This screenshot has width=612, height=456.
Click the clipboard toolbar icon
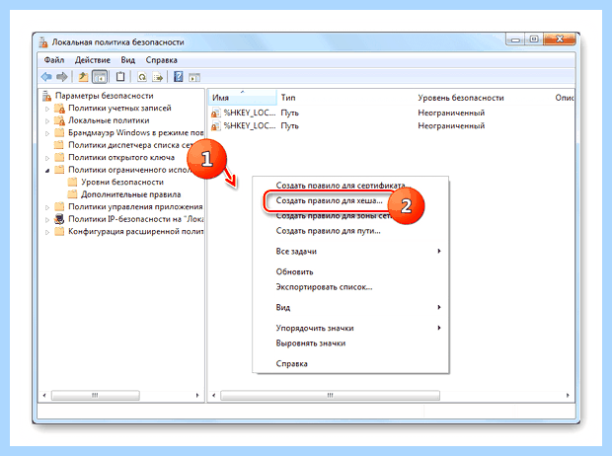point(120,77)
